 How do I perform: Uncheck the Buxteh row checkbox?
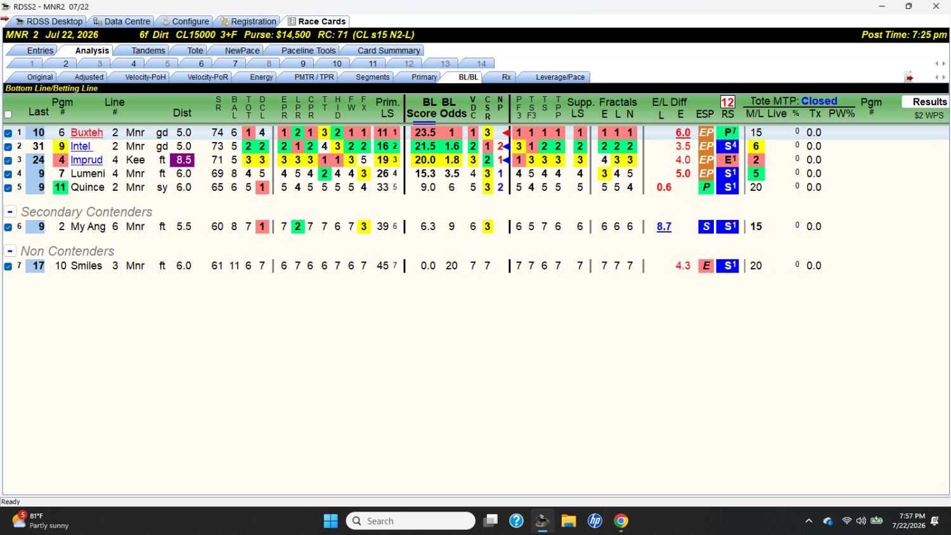coord(8,133)
